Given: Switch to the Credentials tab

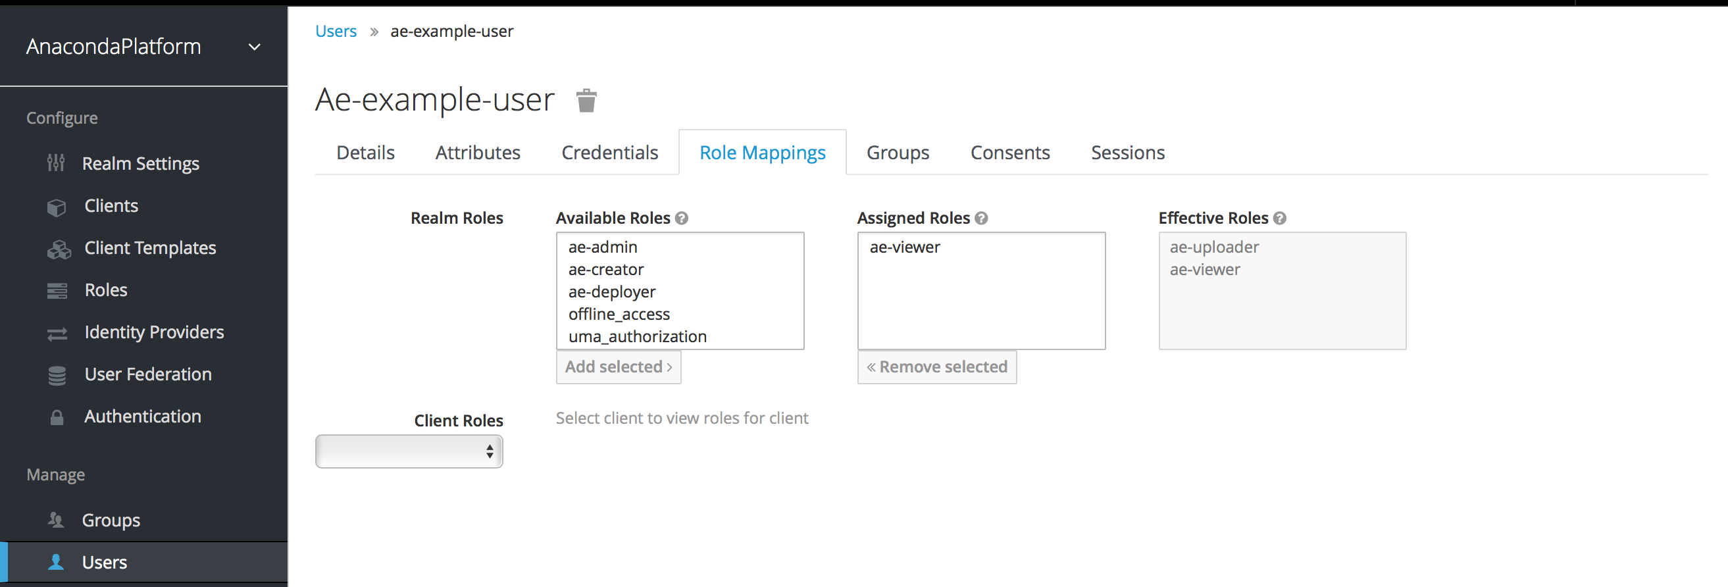Looking at the screenshot, I should (609, 153).
